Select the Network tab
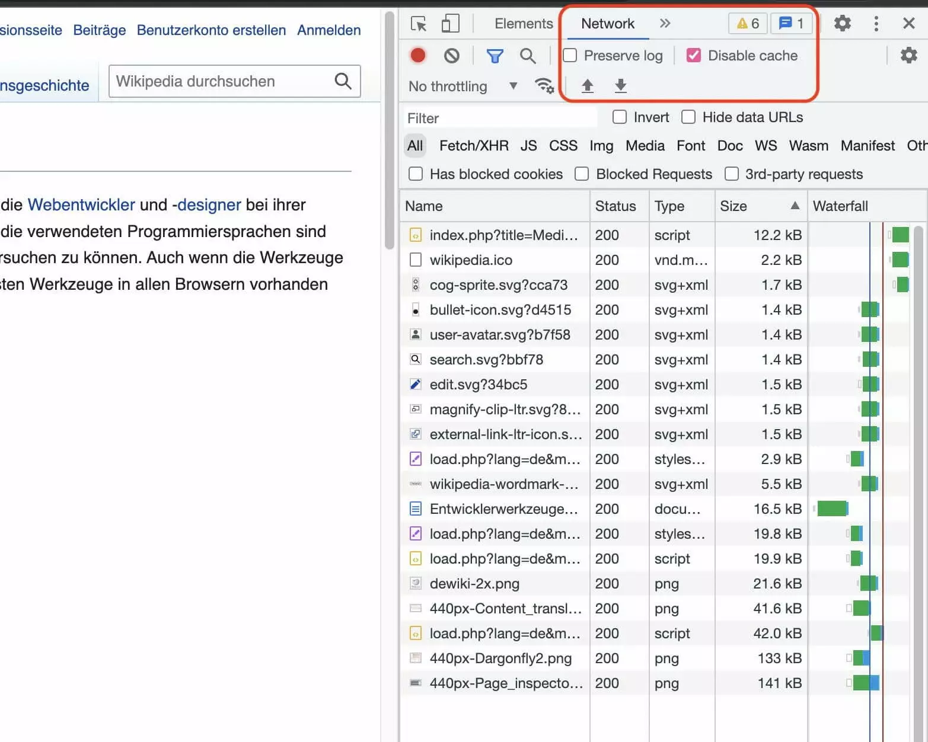 [608, 24]
